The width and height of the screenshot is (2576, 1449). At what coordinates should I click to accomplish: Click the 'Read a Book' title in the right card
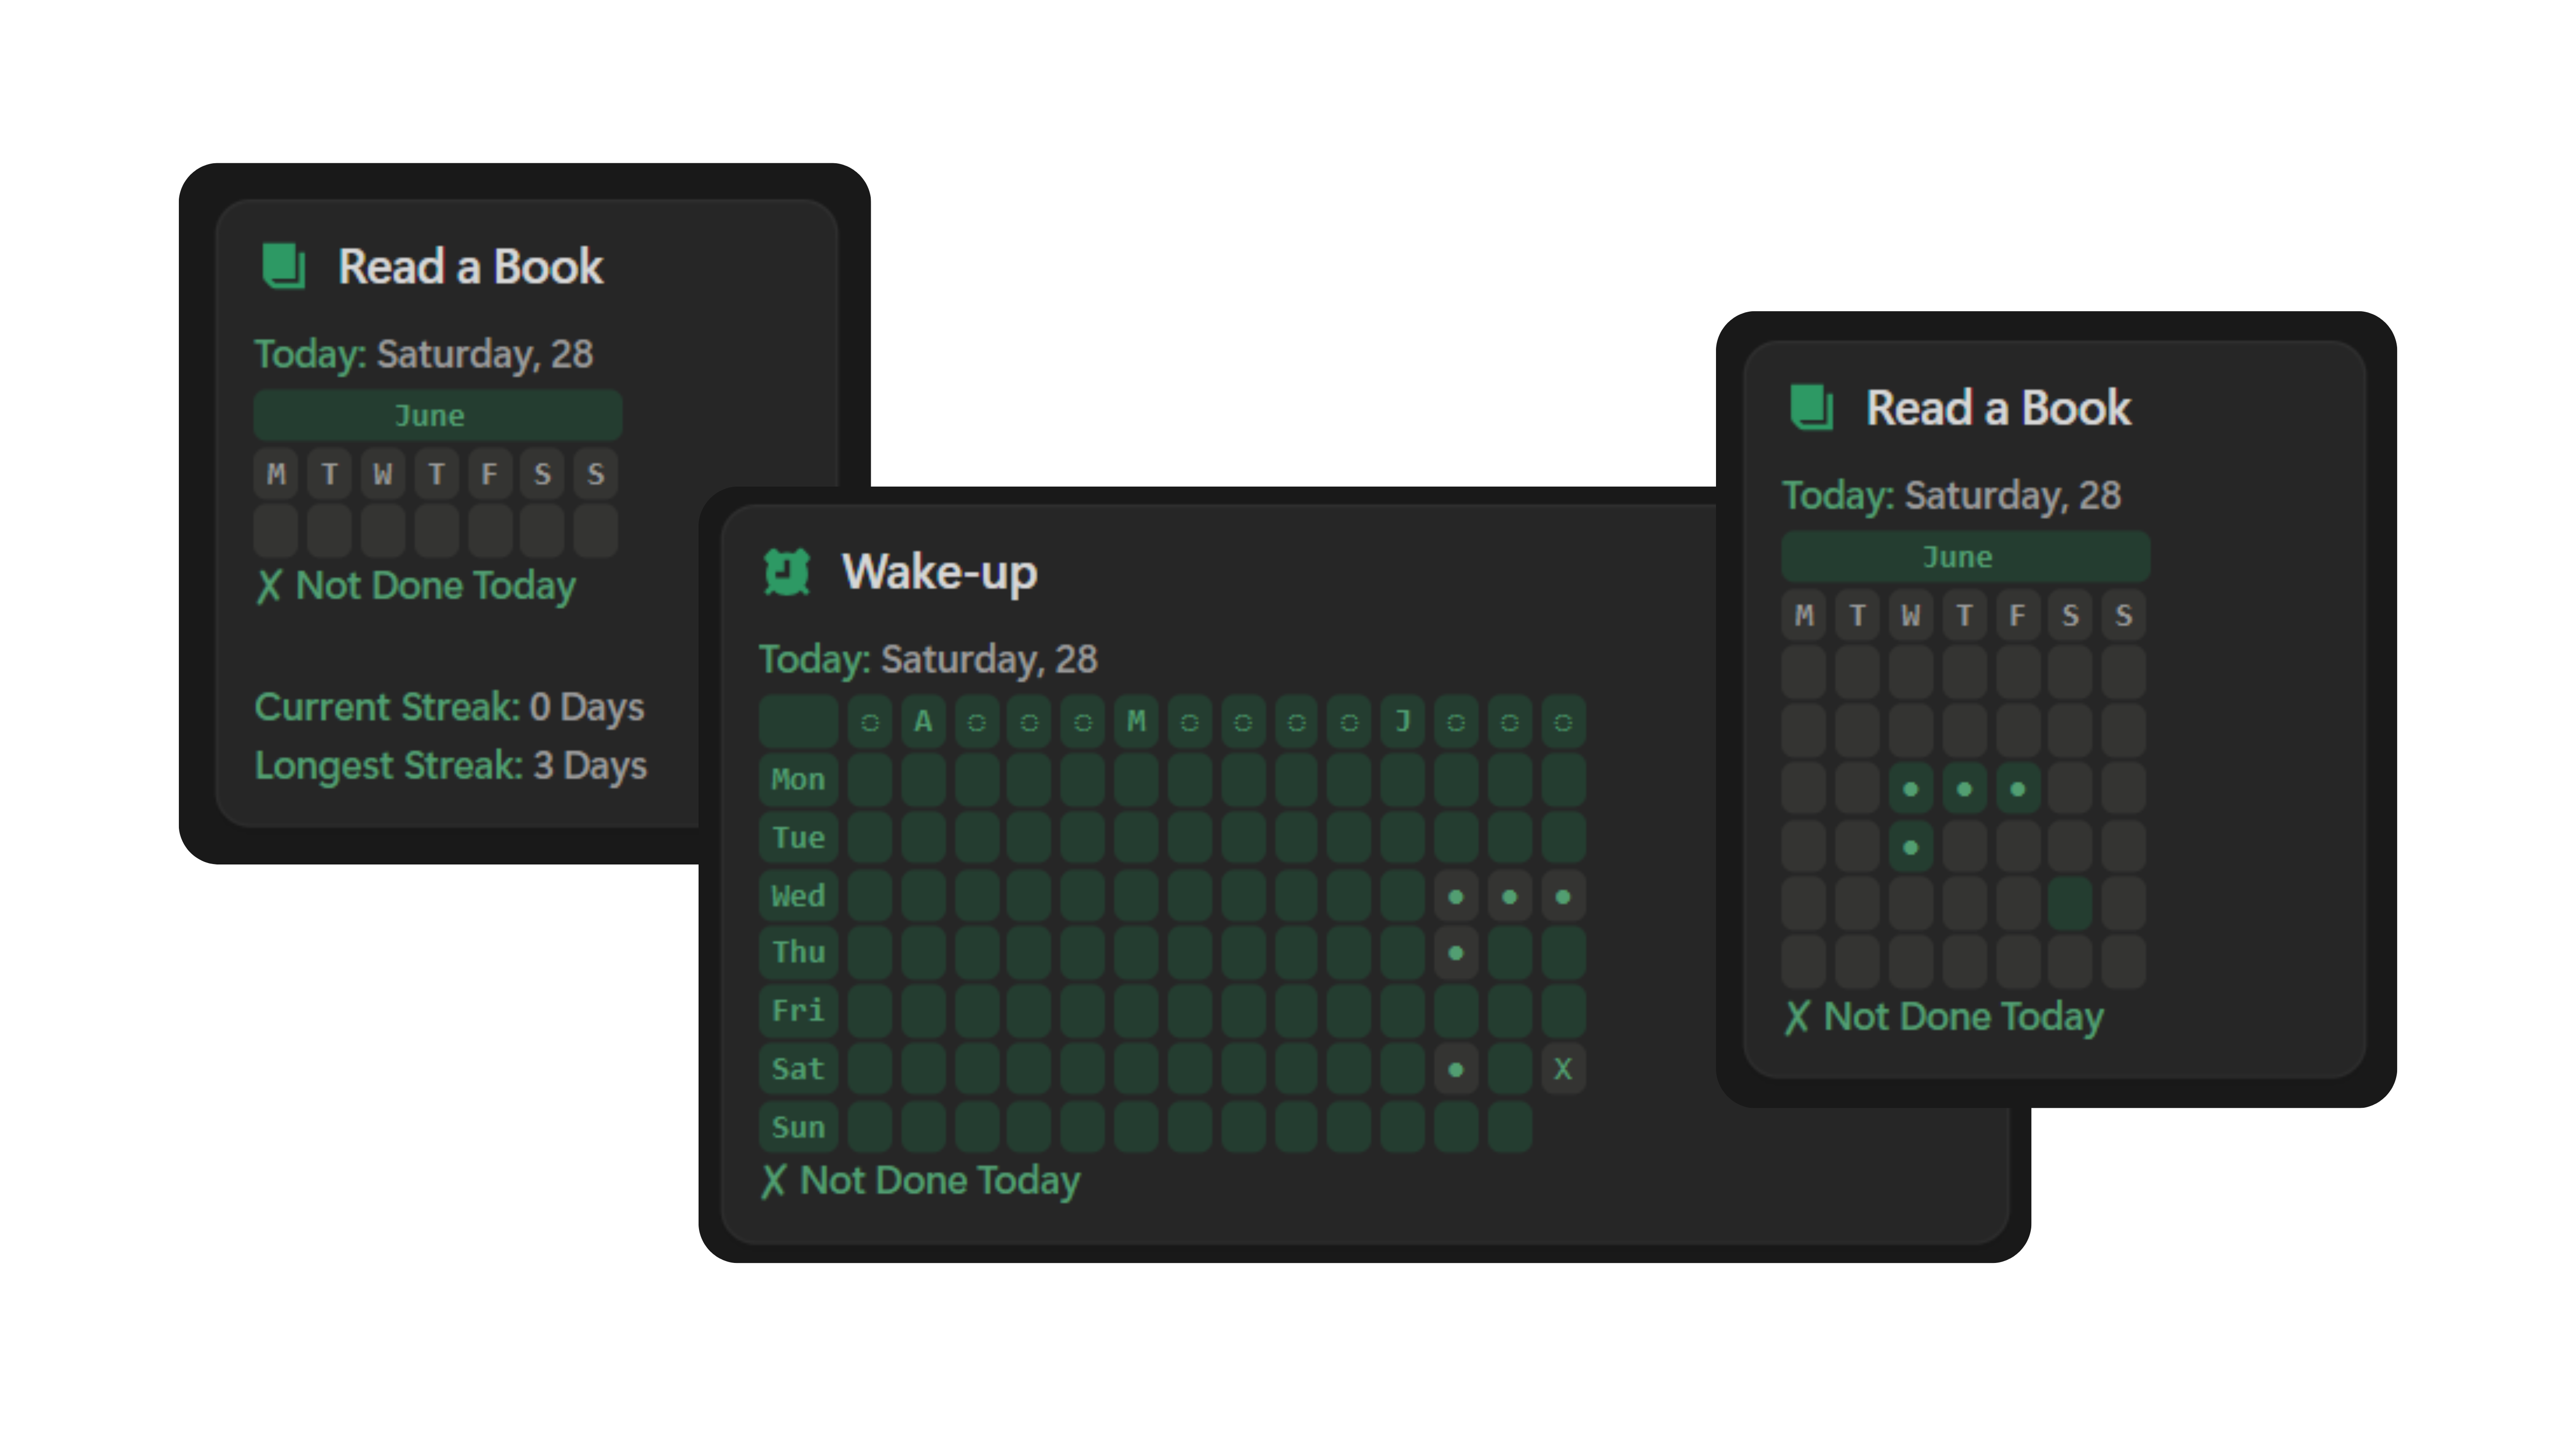1998,408
